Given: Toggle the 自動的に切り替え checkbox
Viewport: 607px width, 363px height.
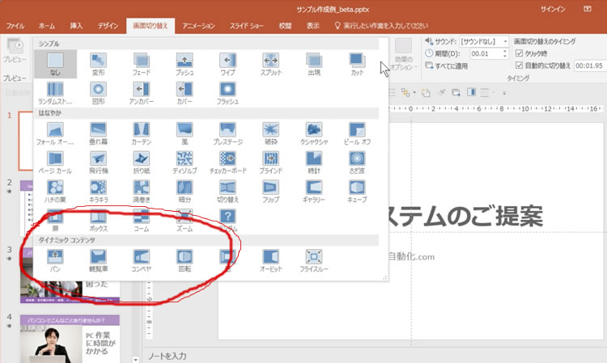Looking at the screenshot, I should point(519,65).
